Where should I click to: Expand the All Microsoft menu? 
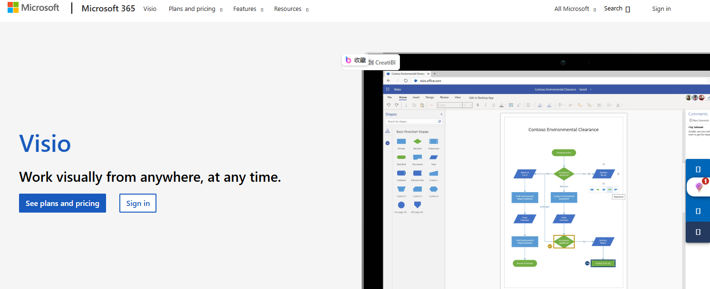click(x=575, y=9)
